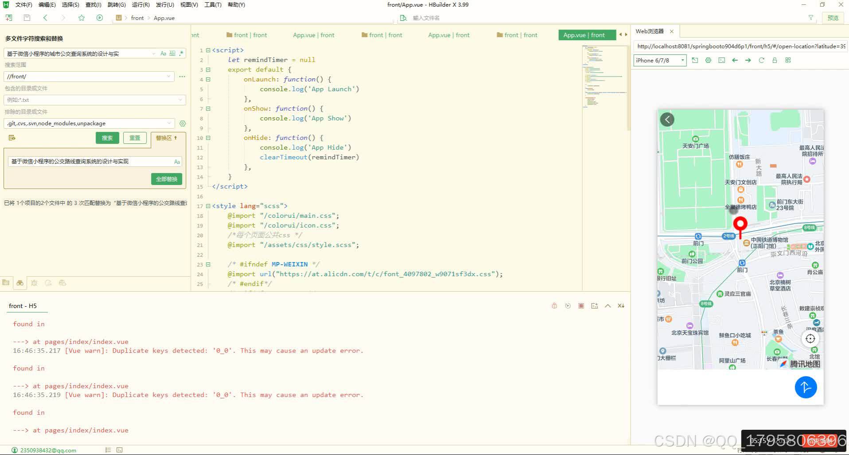Collapse the ifndef block on line 23
This screenshot has height=455, width=849.
pos(208,265)
